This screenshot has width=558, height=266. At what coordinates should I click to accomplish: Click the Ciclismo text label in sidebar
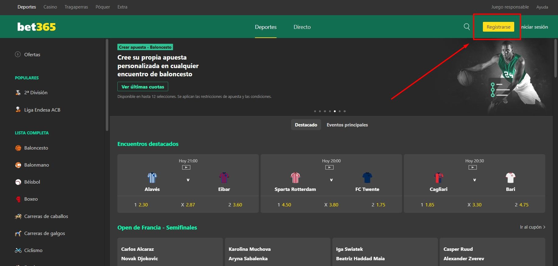click(33, 250)
